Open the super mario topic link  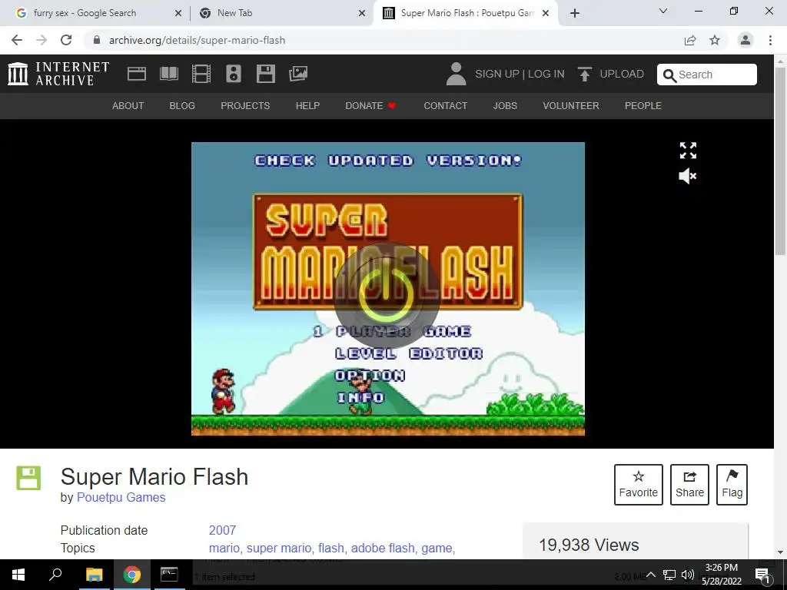click(279, 548)
